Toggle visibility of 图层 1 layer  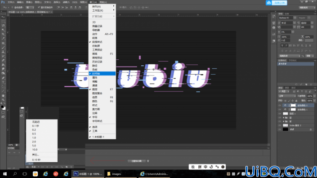[280, 114]
